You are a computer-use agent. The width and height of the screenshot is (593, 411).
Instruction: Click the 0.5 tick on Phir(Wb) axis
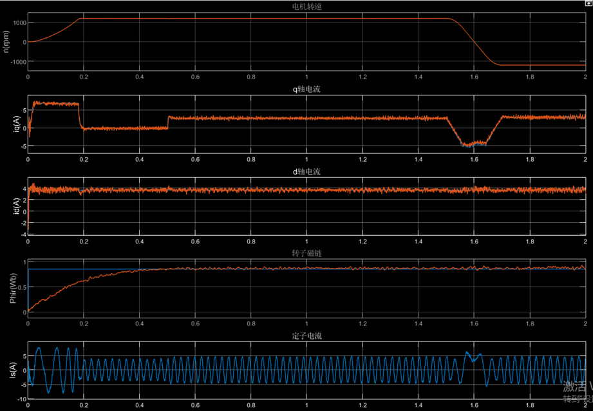point(23,287)
